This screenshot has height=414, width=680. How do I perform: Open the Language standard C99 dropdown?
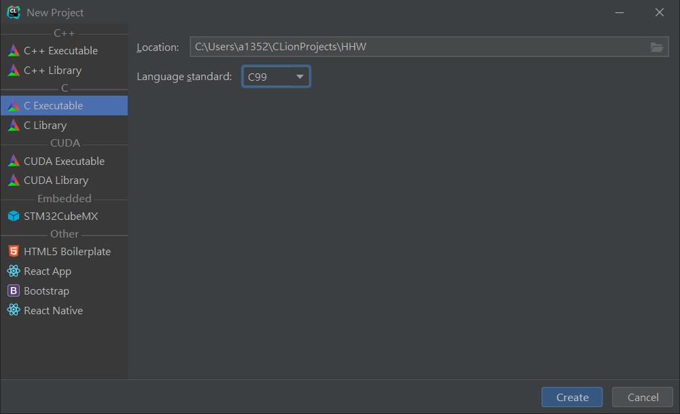[276, 77]
